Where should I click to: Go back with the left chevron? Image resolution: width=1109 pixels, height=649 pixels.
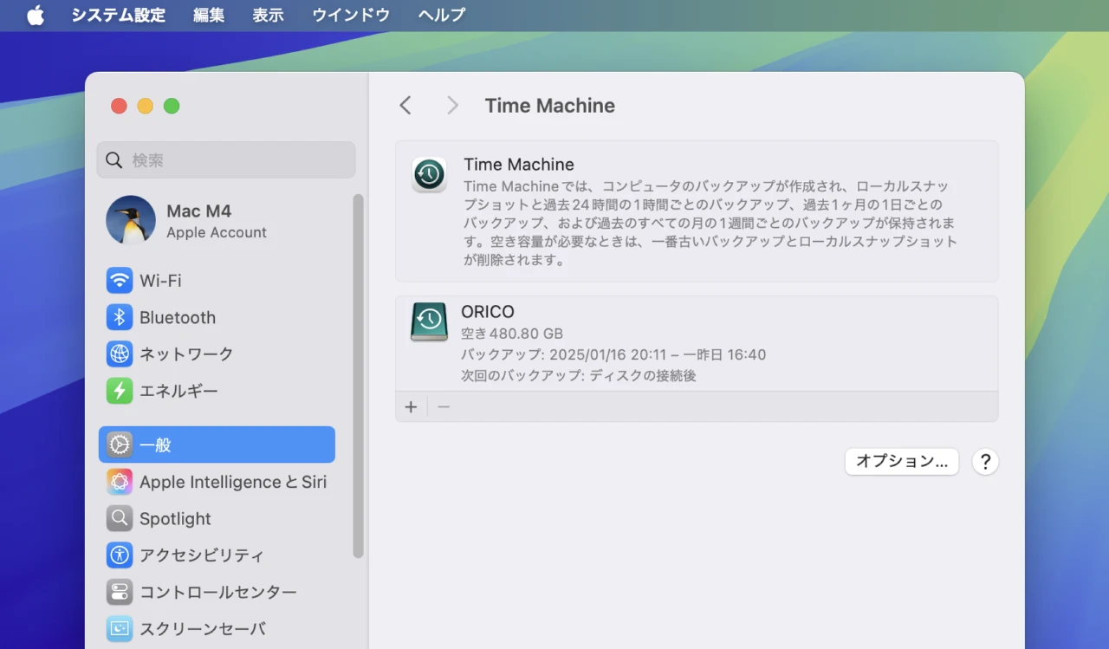point(405,106)
